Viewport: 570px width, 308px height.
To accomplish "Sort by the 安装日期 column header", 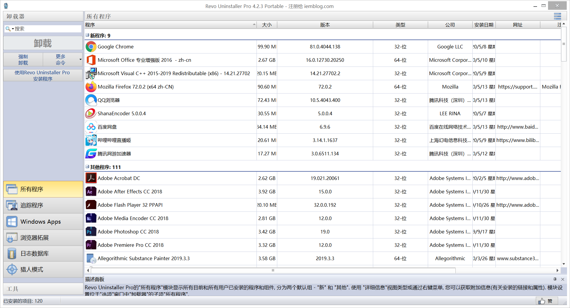I will point(484,25).
